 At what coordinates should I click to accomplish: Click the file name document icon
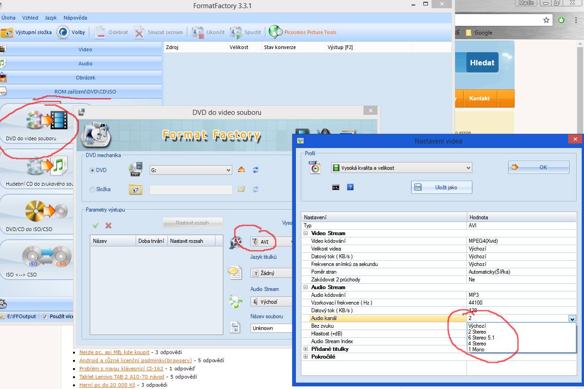(235, 328)
